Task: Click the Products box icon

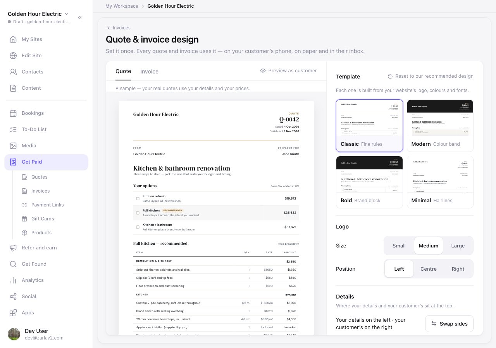Action: [x=24, y=233]
